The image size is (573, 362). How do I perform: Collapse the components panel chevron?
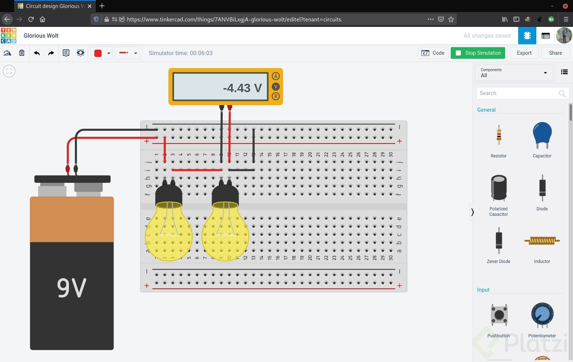tap(472, 212)
